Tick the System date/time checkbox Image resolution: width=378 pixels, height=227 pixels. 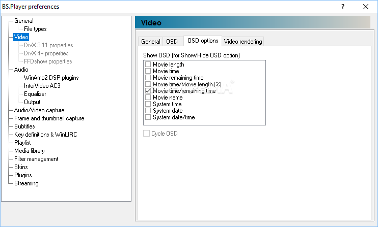click(x=148, y=117)
